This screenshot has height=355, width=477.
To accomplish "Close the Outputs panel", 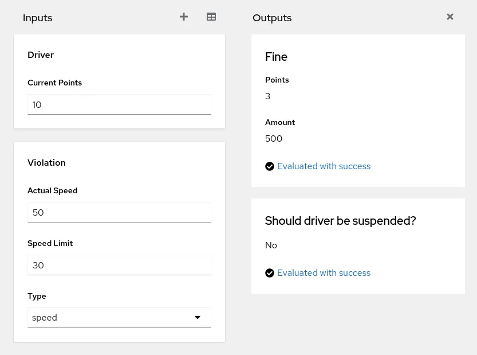I will point(450,17).
